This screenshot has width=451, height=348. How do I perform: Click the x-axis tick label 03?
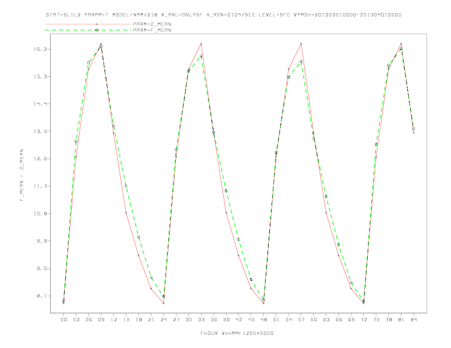(x=76, y=320)
